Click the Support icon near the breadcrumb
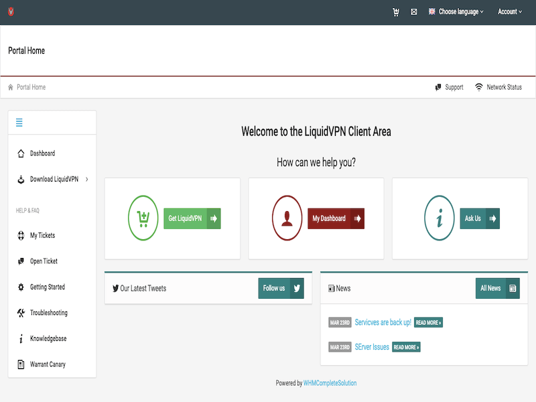 pyautogui.click(x=439, y=86)
